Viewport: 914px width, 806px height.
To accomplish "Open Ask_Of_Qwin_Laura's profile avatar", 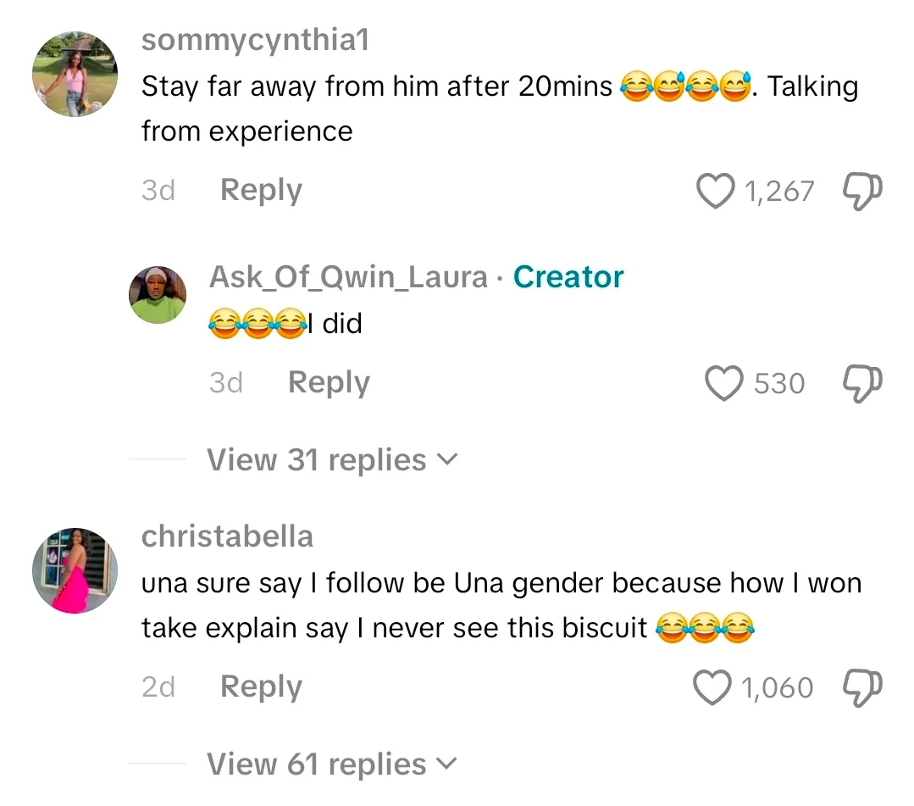I will tap(158, 295).
